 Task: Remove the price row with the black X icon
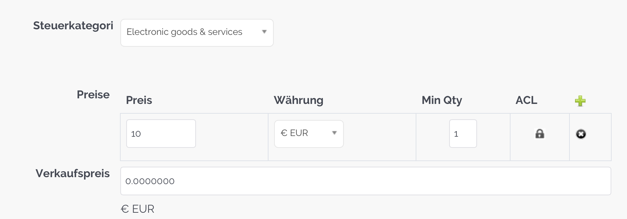581,134
